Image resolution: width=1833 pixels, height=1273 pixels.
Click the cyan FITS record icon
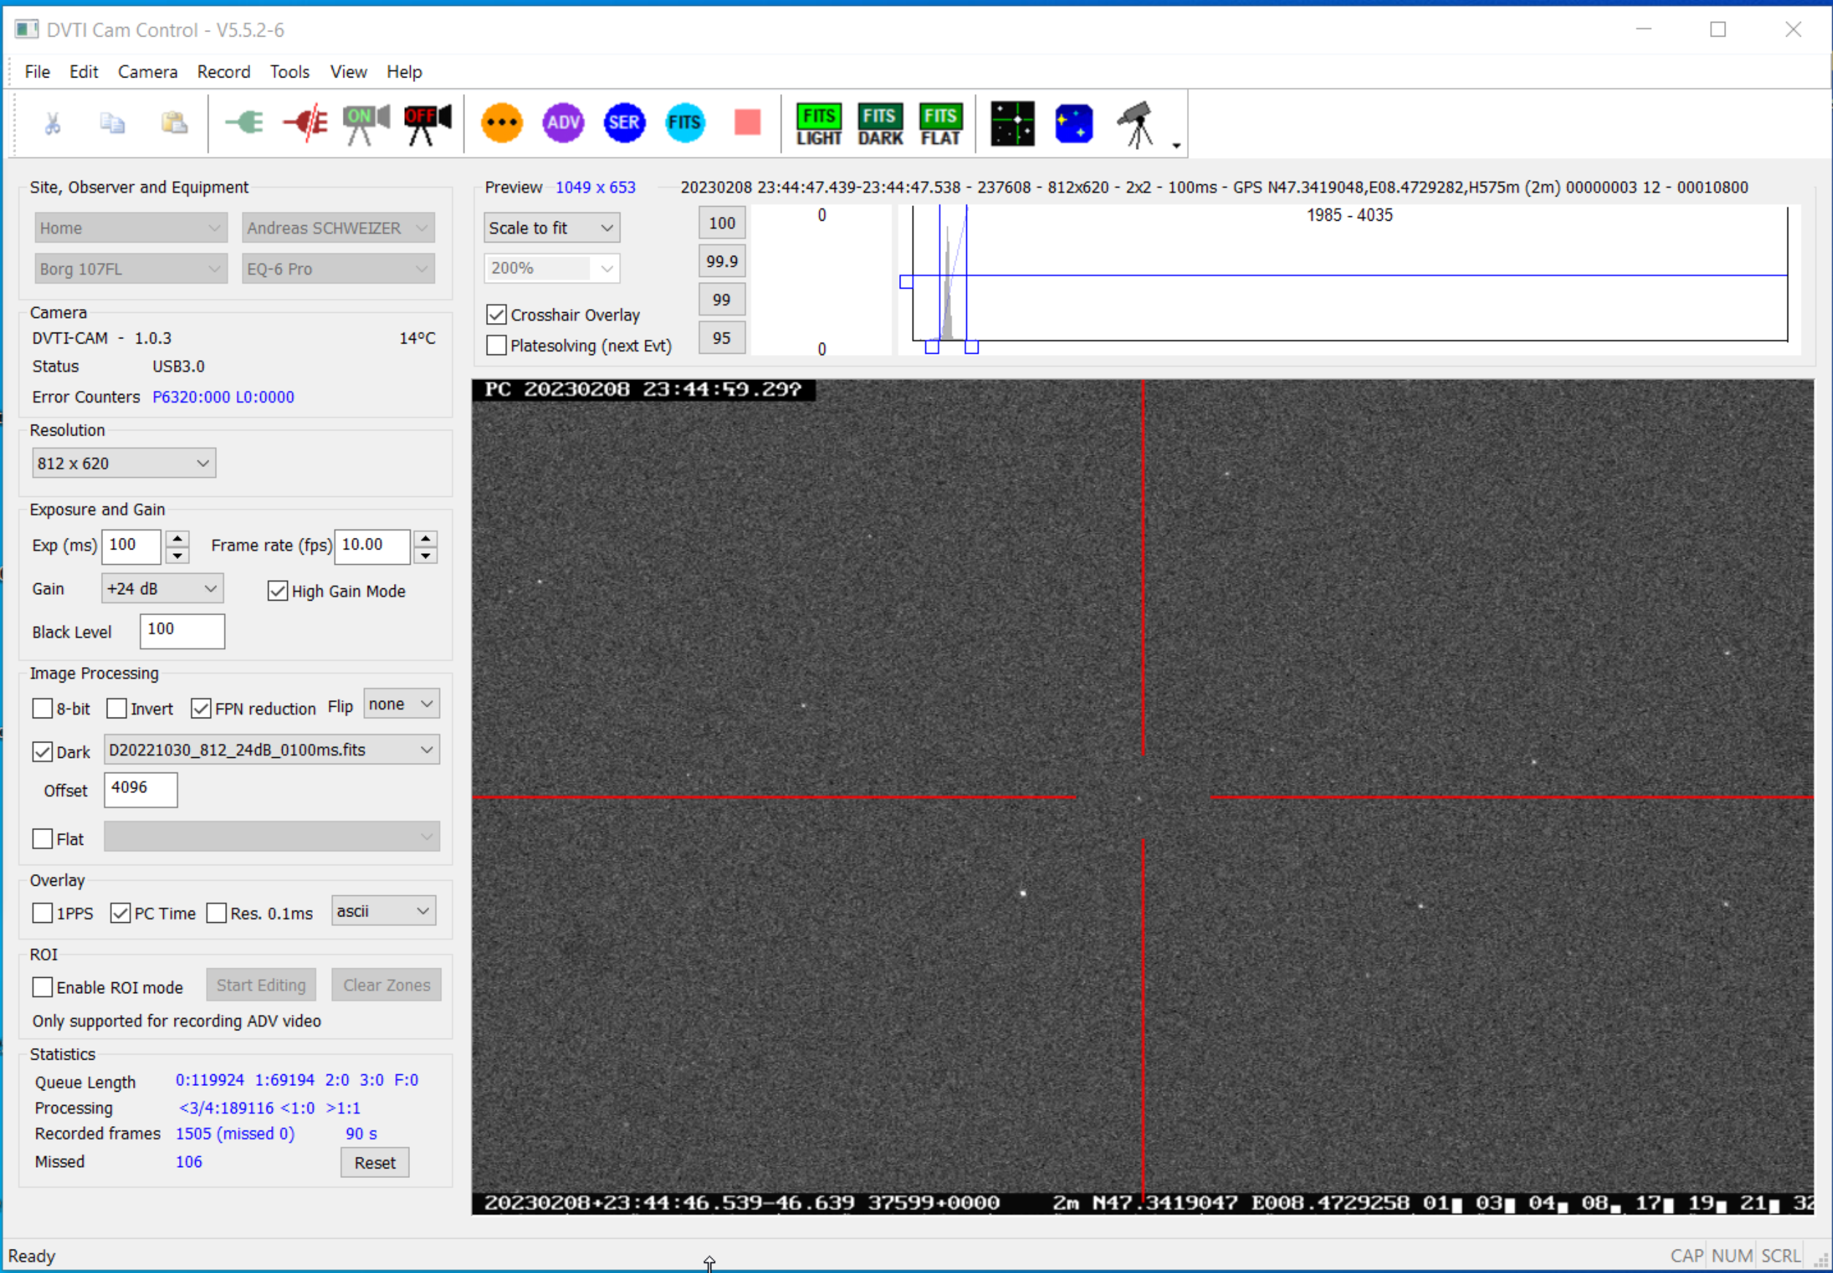click(684, 123)
